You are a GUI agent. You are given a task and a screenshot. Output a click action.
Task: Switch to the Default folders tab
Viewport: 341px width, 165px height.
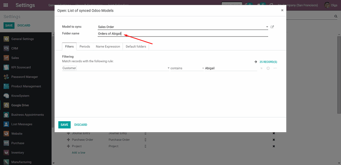136,47
